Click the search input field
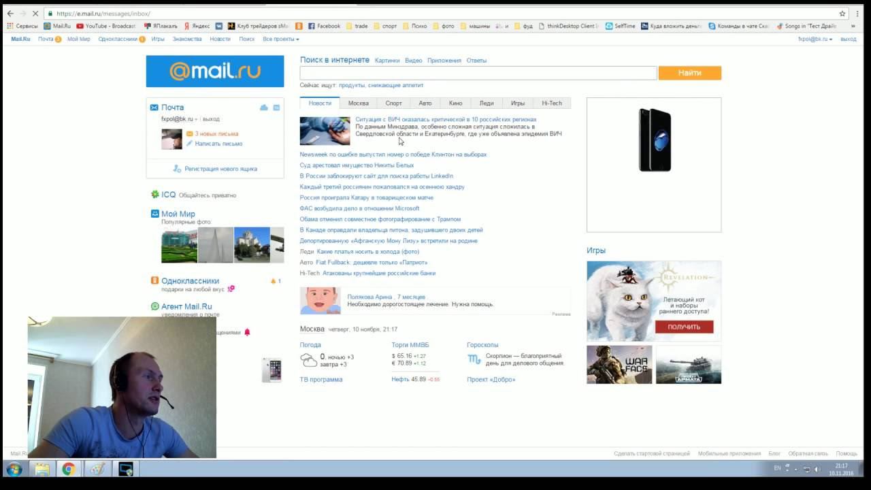This screenshot has width=871, height=490. pyautogui.click(x=478, y=73)
